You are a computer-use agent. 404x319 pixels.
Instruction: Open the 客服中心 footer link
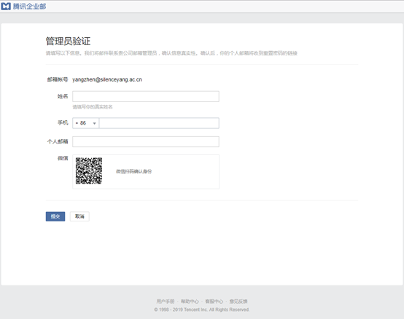[x=214, y=302]
